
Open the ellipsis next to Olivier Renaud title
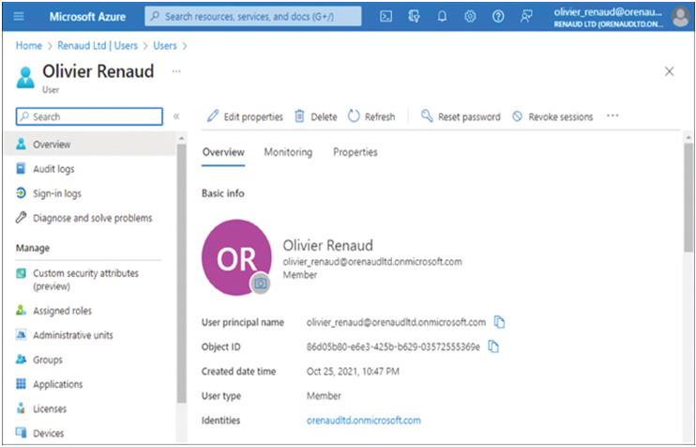tap(176, 71)
